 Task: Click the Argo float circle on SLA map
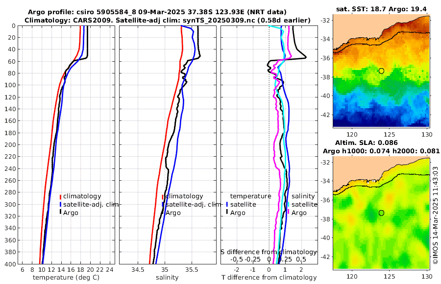coord(381,213)
